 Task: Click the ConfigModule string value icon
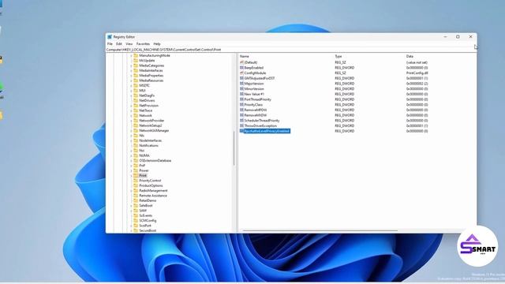tap(241, 73)
